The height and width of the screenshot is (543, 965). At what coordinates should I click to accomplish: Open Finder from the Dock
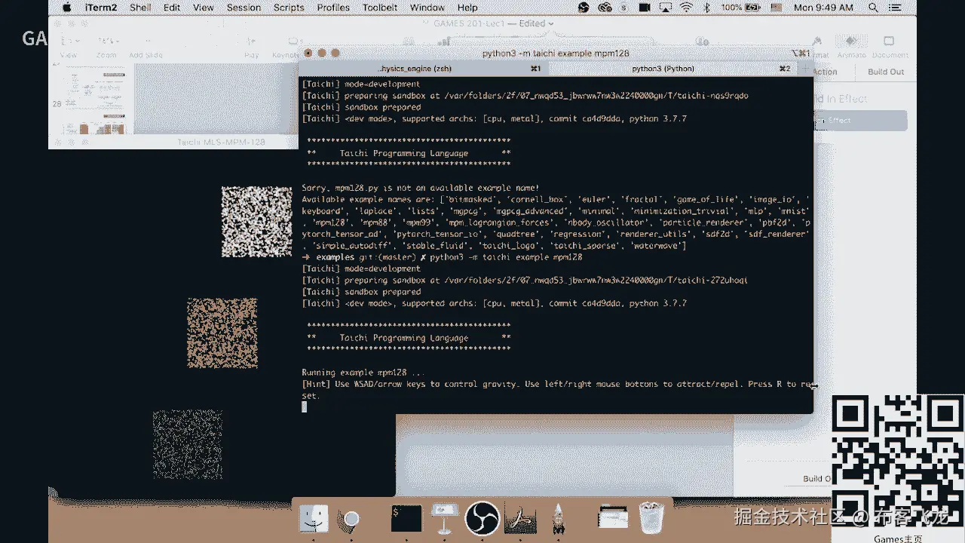click(x=314, y=518)
